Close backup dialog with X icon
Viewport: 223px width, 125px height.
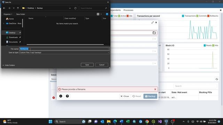click(x=156, y=23)
